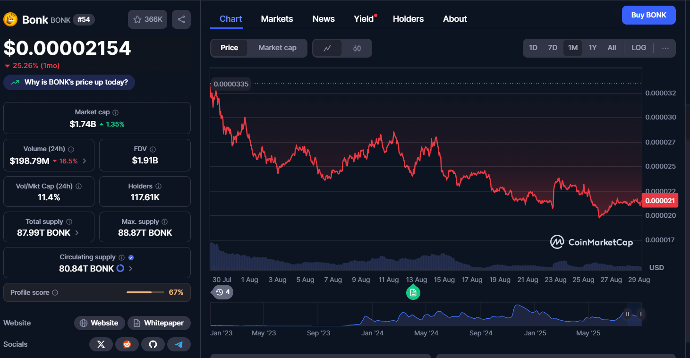Click the right handle of timeline range slider

coord(641,314)
